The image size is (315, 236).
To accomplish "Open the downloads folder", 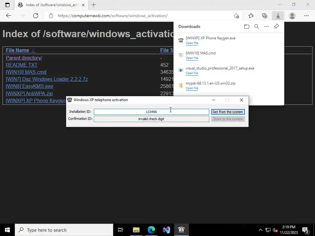I will pyautogui.click(x=246, y=26).
